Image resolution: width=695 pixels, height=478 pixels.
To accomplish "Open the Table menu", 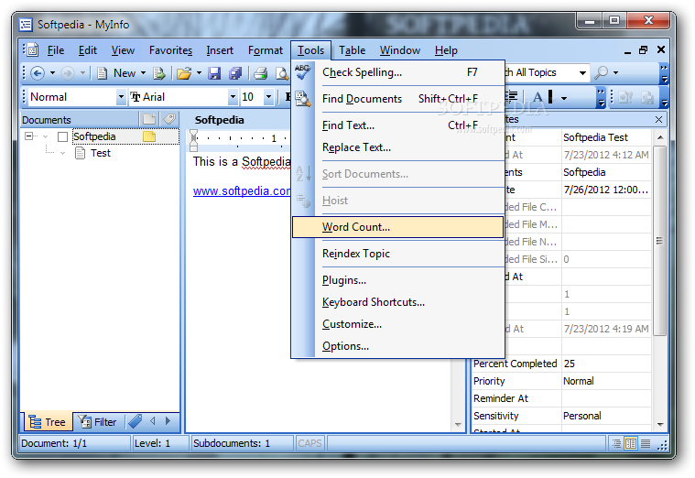I will 353,50.
